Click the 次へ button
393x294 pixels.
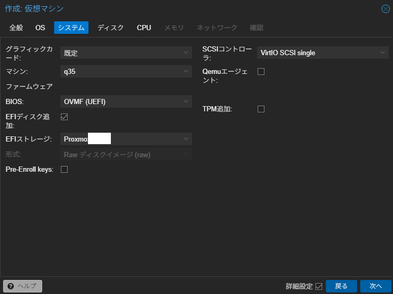(376, 286)
